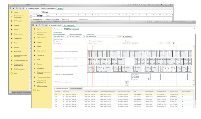Expand Производственный участок dropdown arrow
Screen dimensions: 201x119
(x=122, y=43)
